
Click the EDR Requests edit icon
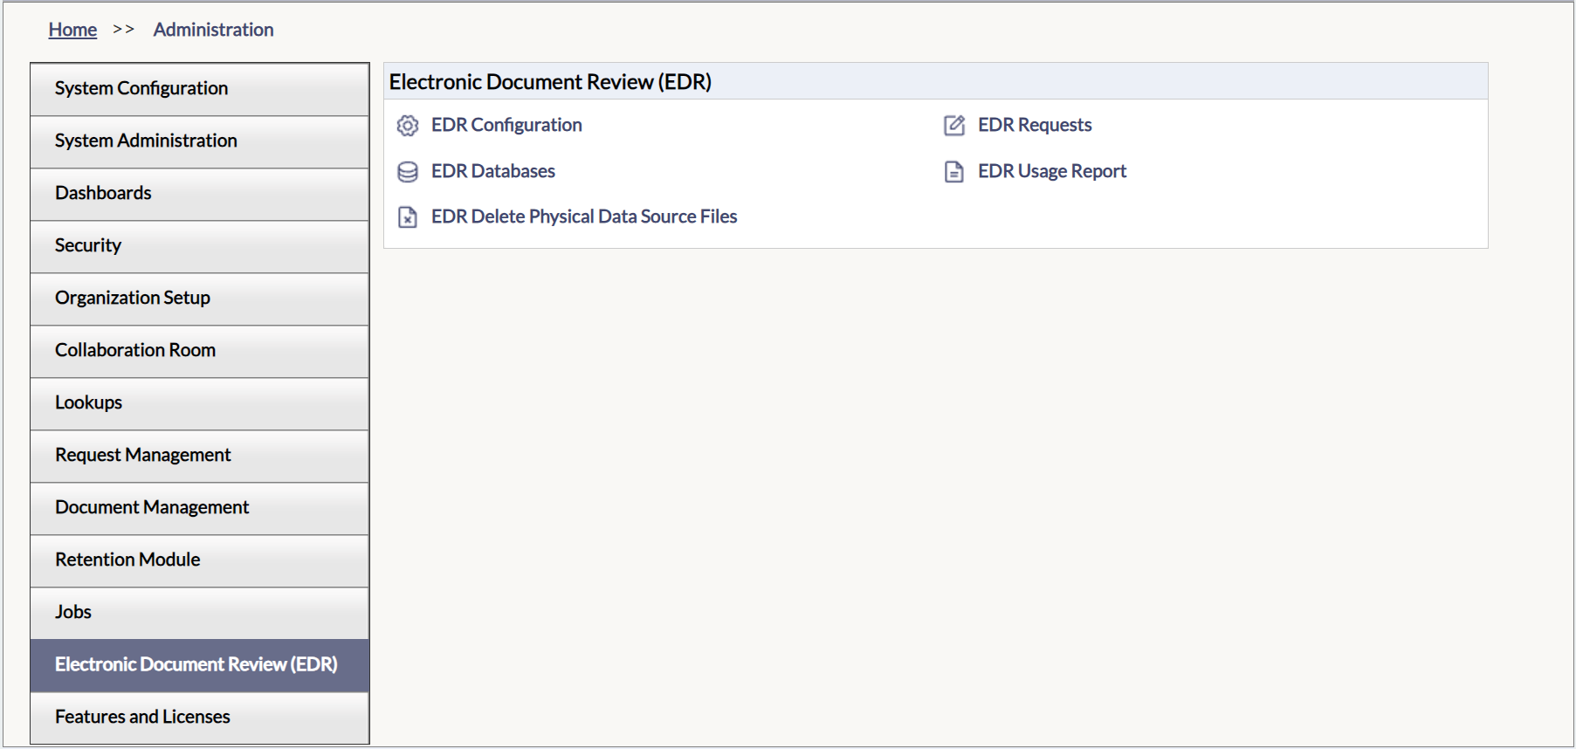click(954, 126)
